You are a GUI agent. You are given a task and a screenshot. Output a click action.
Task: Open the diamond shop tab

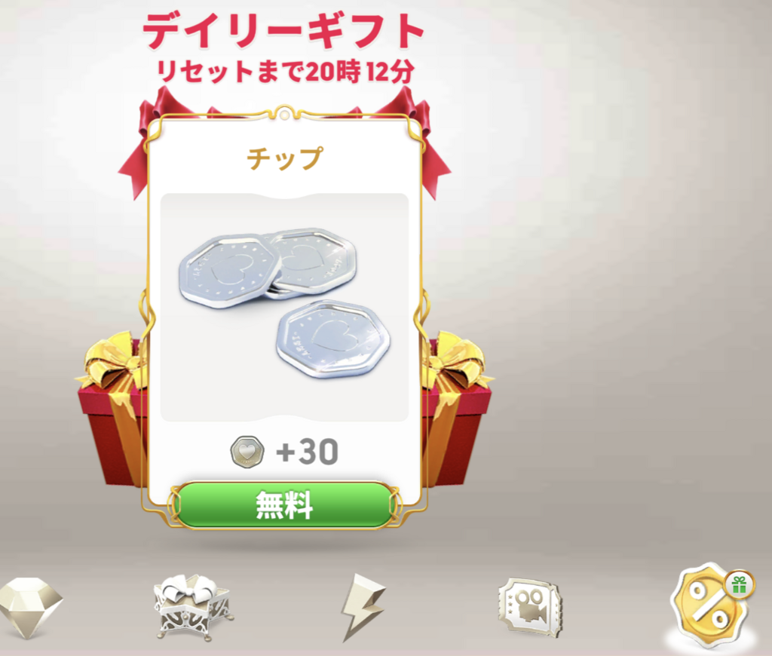30,608
